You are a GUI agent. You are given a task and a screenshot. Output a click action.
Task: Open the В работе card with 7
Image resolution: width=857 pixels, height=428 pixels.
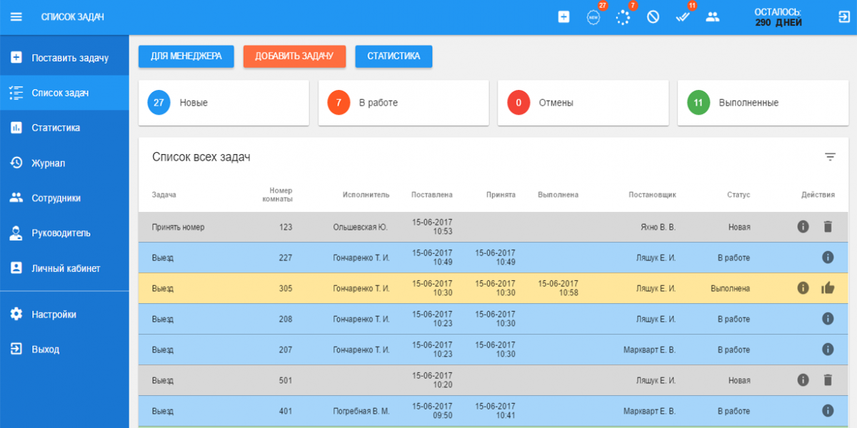404,103
